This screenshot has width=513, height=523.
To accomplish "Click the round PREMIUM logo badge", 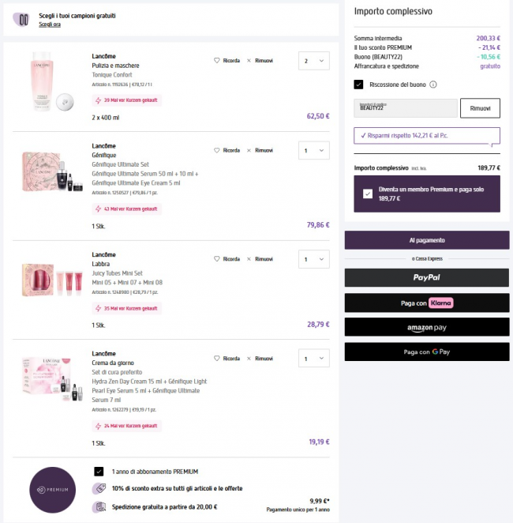I will point(53,490).
